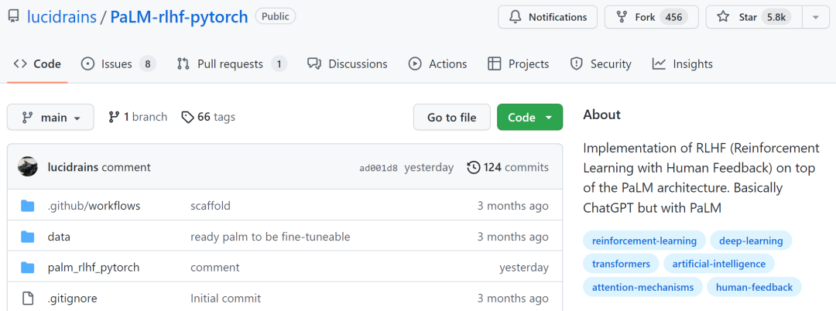Click the bell icon for Notifications
The image size is (836, 311).
point(515,17)
